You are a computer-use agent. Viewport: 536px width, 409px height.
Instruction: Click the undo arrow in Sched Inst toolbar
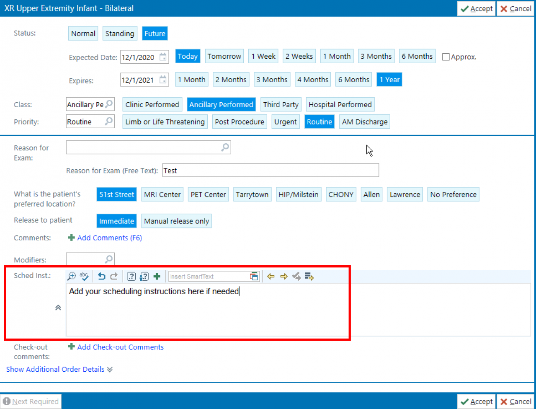101,276
